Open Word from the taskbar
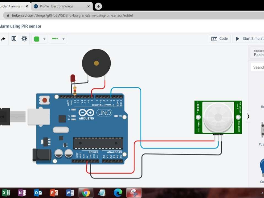 70,193
